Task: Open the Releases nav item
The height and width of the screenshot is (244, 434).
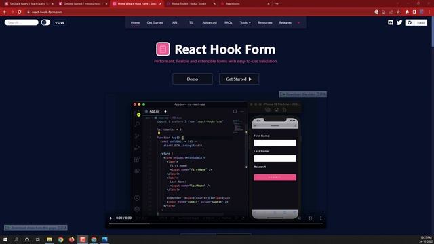Action: [285, 22]
